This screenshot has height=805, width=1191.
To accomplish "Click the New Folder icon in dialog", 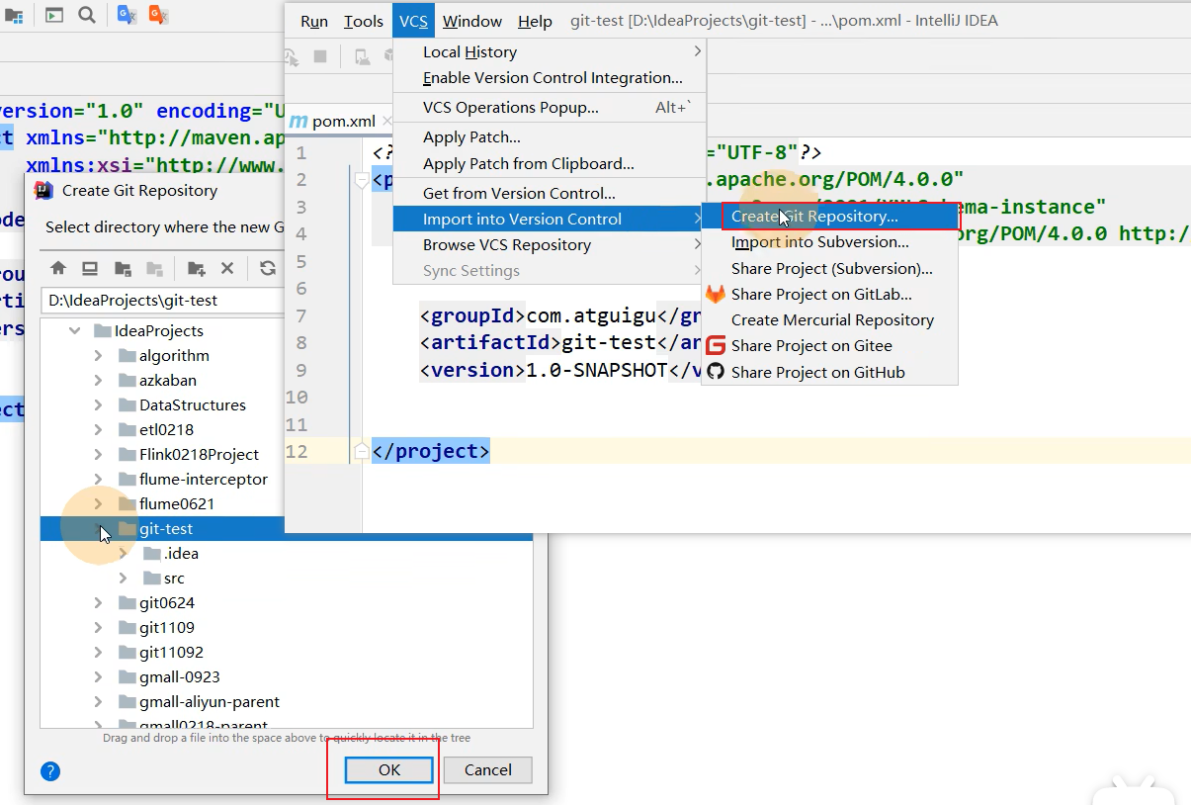I will pos(197,268).
